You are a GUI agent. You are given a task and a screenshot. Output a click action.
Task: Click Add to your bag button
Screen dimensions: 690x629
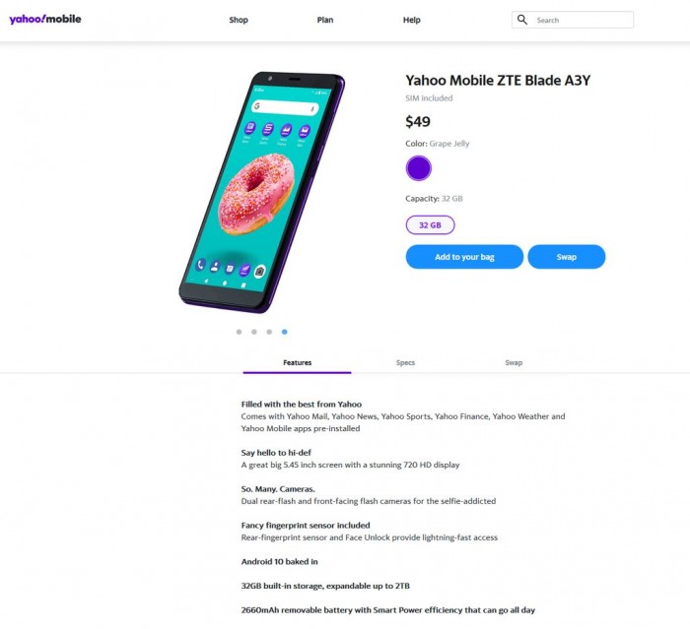click(464, 257)
